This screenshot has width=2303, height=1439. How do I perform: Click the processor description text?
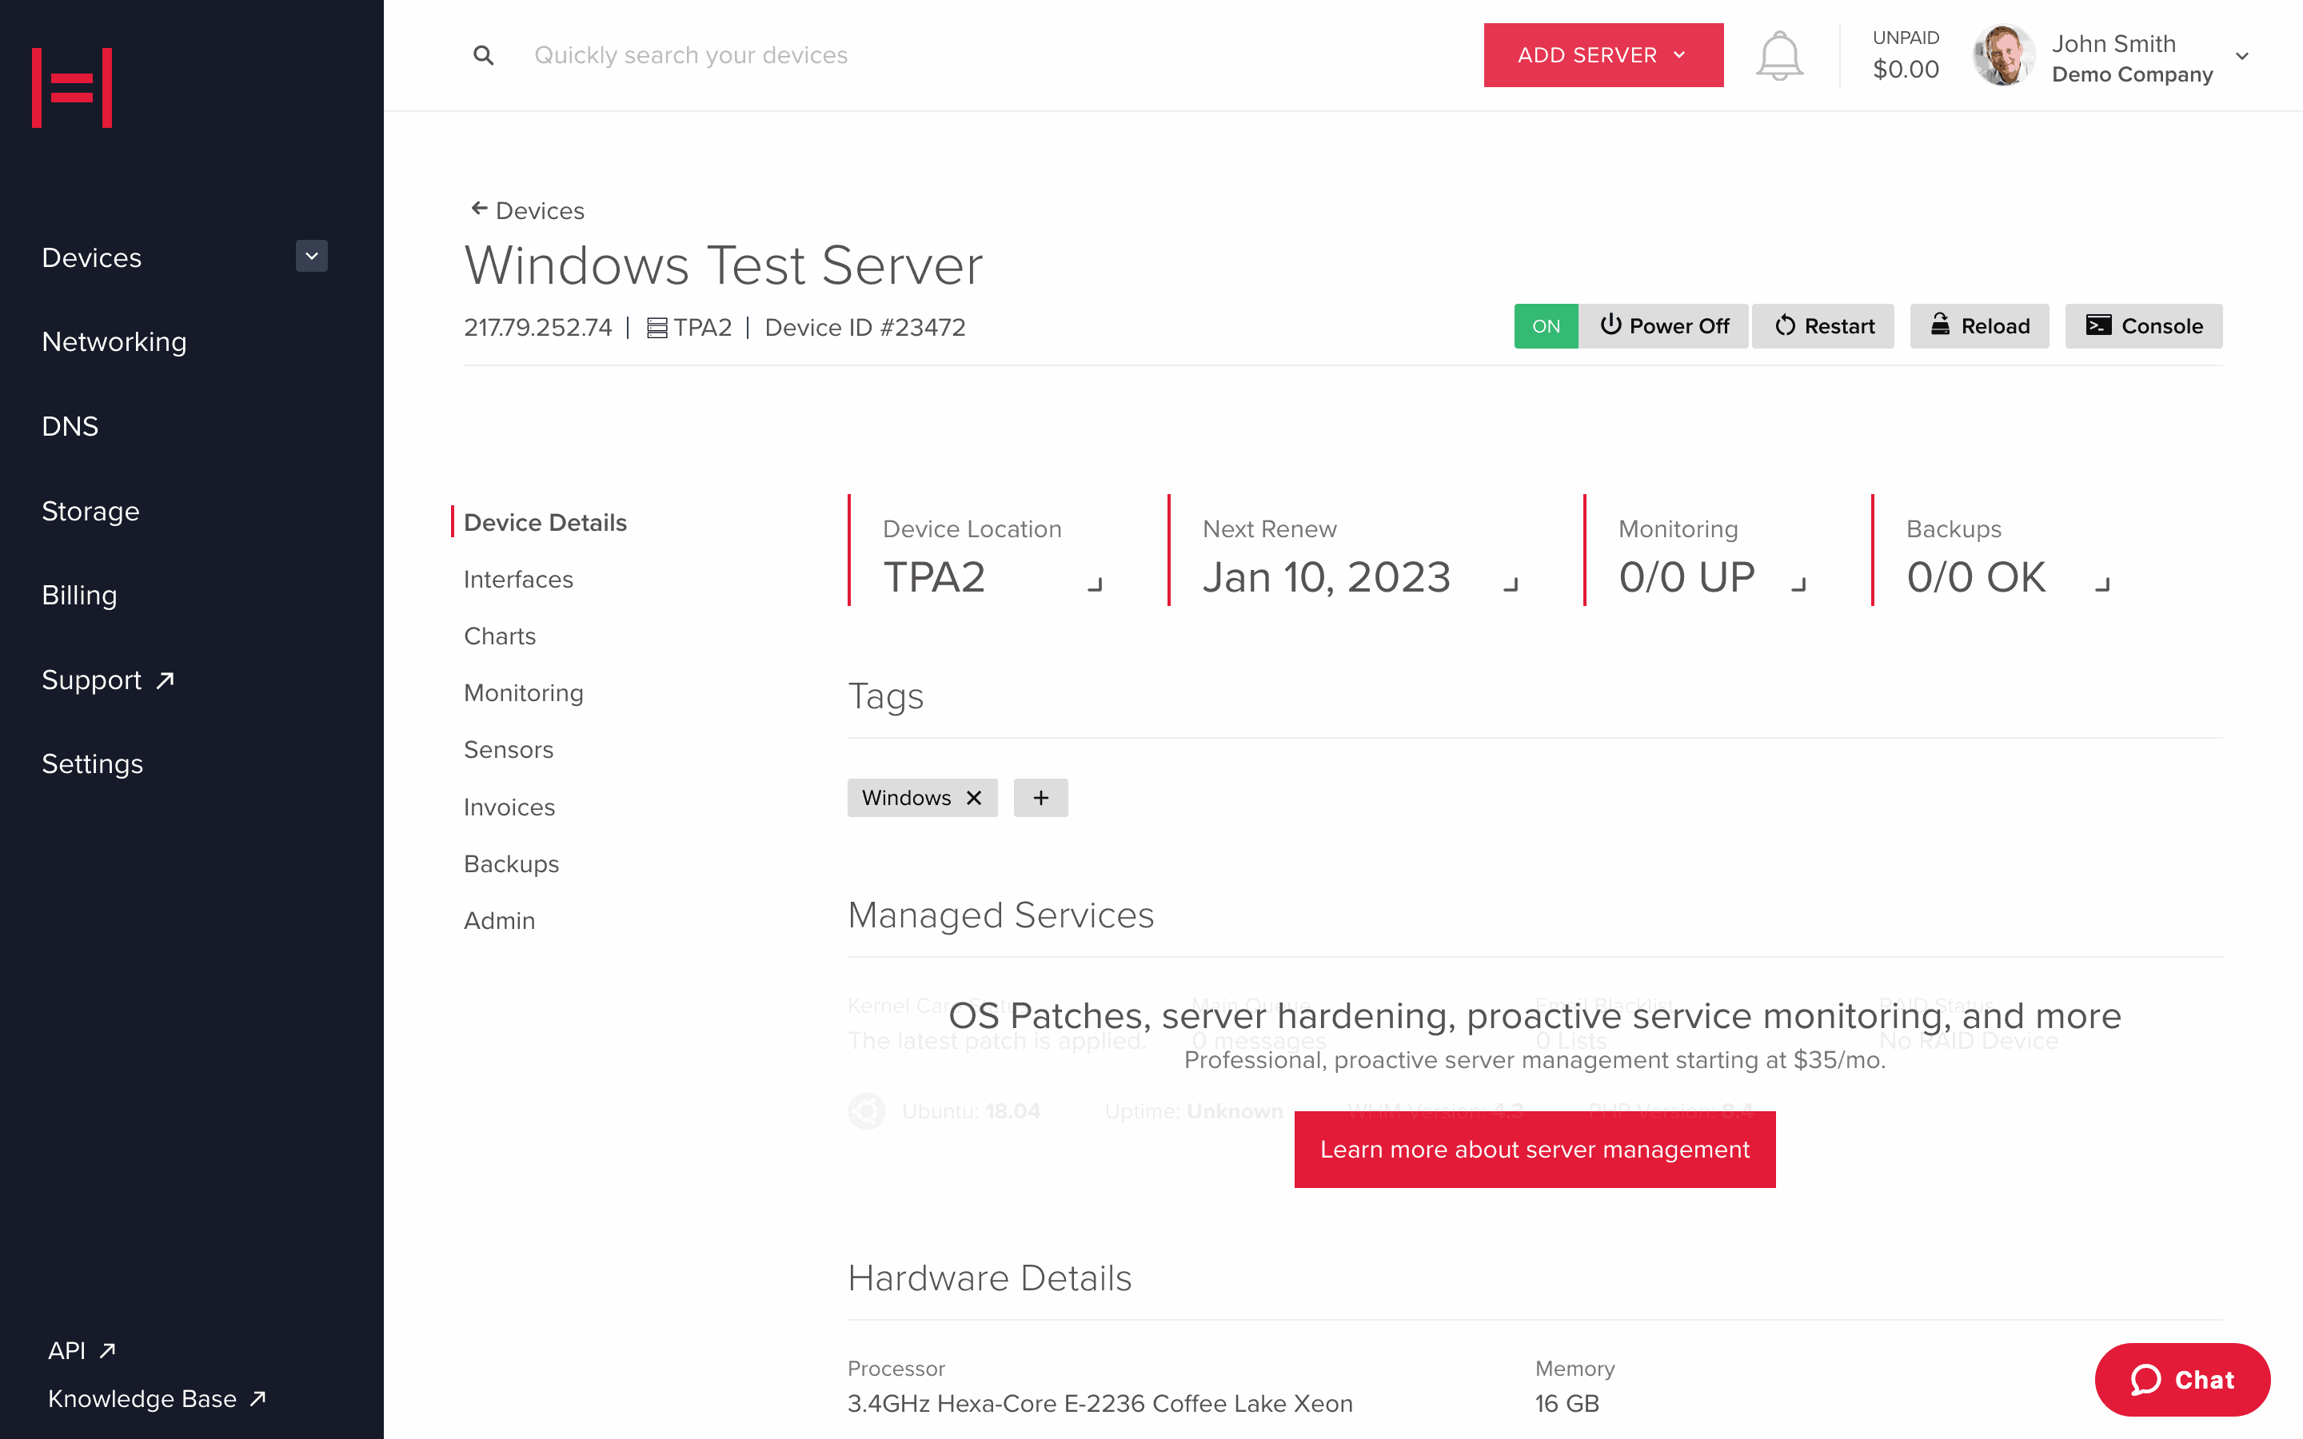pyautogui.click(x=1100, y=1403)
